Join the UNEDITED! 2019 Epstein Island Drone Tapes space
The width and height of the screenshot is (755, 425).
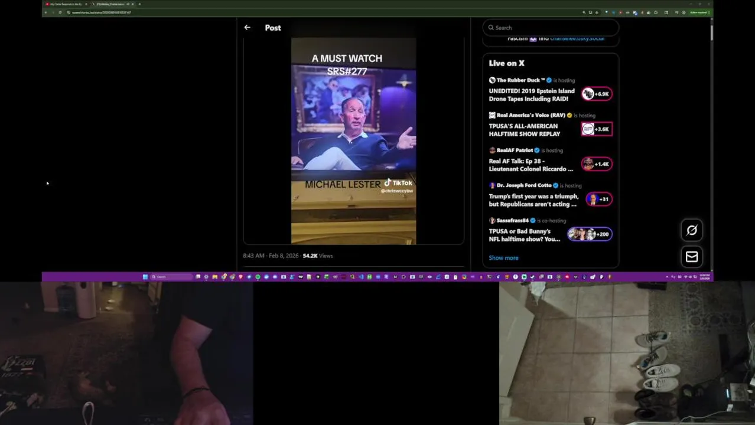(532, 95)
